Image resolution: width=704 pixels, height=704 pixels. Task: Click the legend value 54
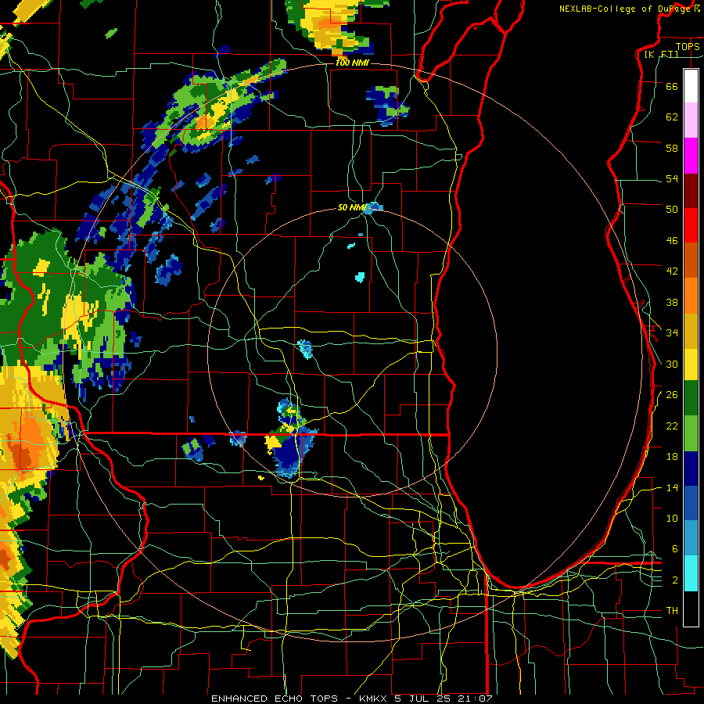click(x=672, y=178)
